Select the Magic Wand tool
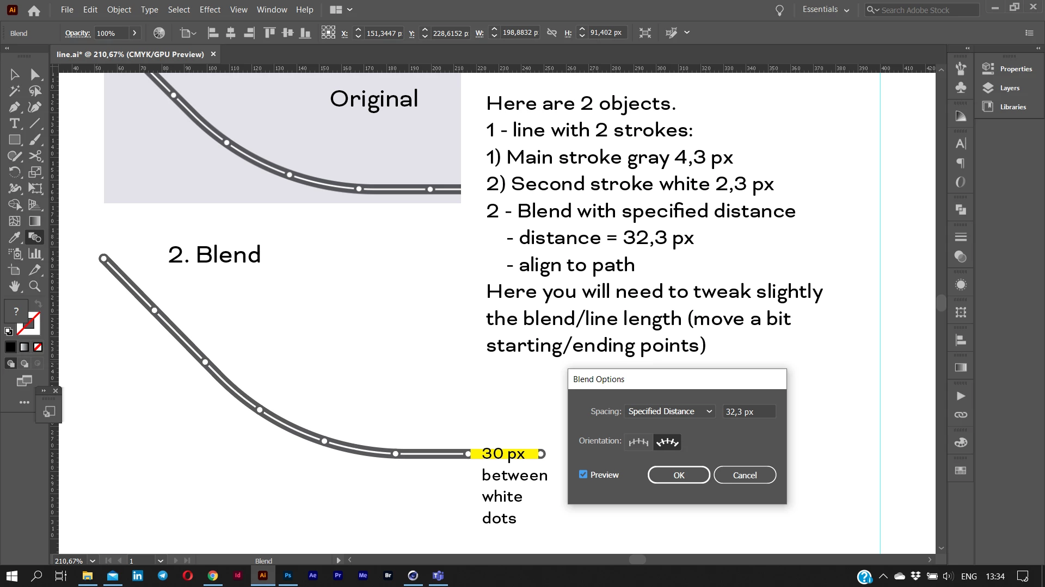Image resolution: width=1045 pixels, height=587 pixels. [x=15, y=91]
